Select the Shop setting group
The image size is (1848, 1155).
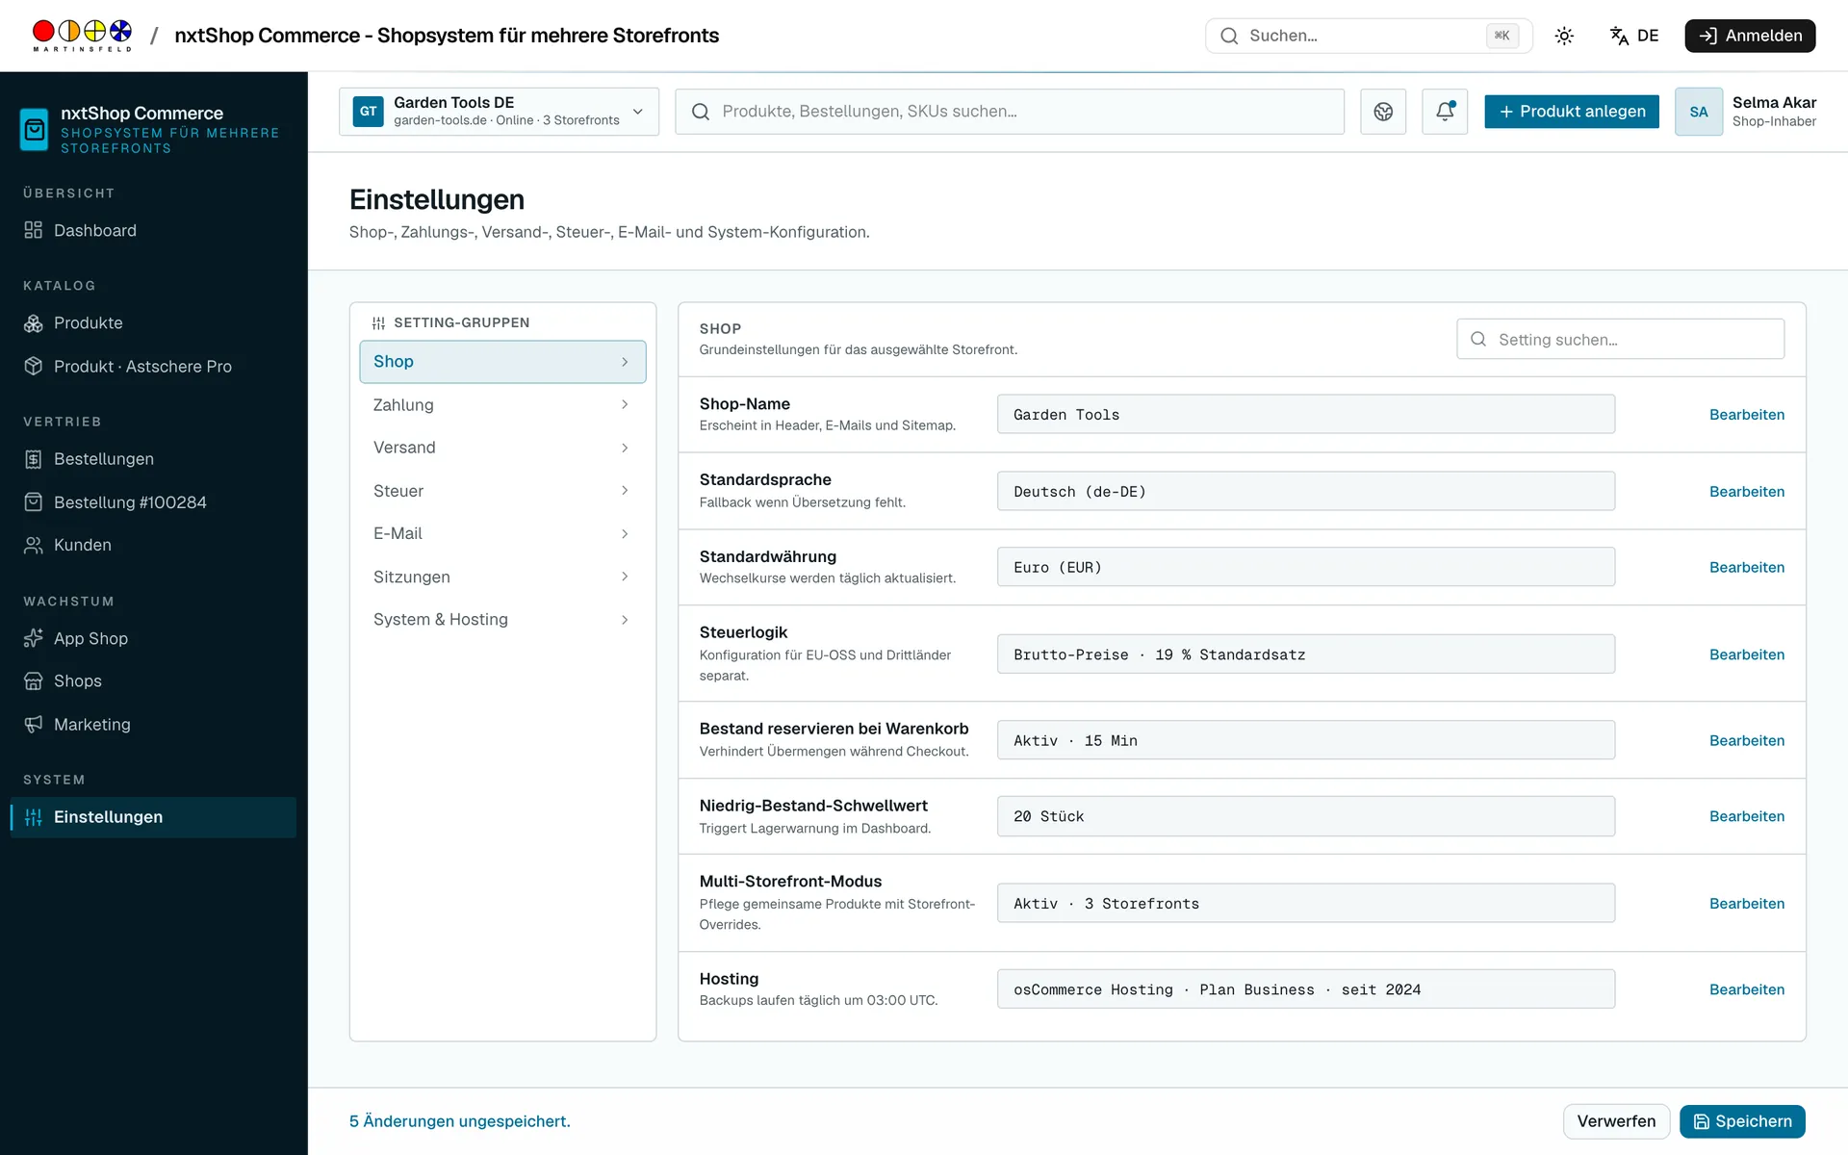(502, 362)
